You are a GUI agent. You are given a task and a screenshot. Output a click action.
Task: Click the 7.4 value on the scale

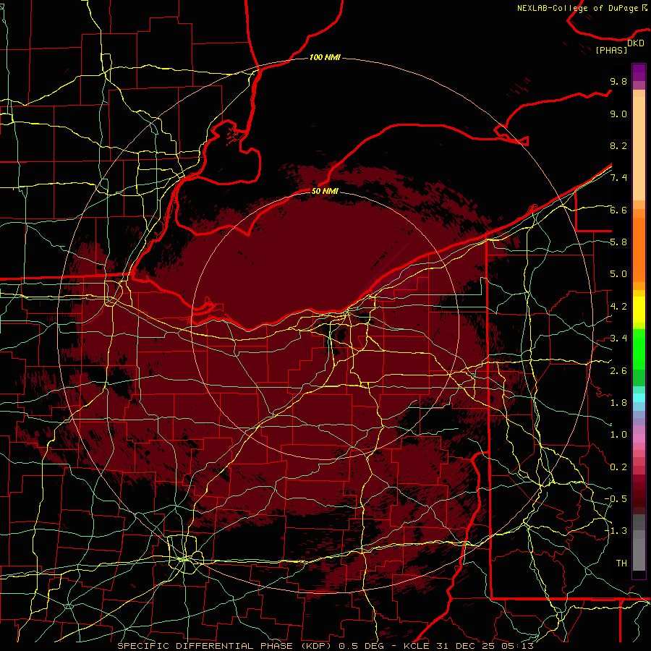[618, 178]
